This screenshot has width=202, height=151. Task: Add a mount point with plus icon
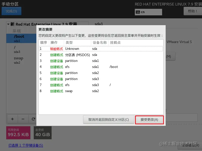coord(12,119)
